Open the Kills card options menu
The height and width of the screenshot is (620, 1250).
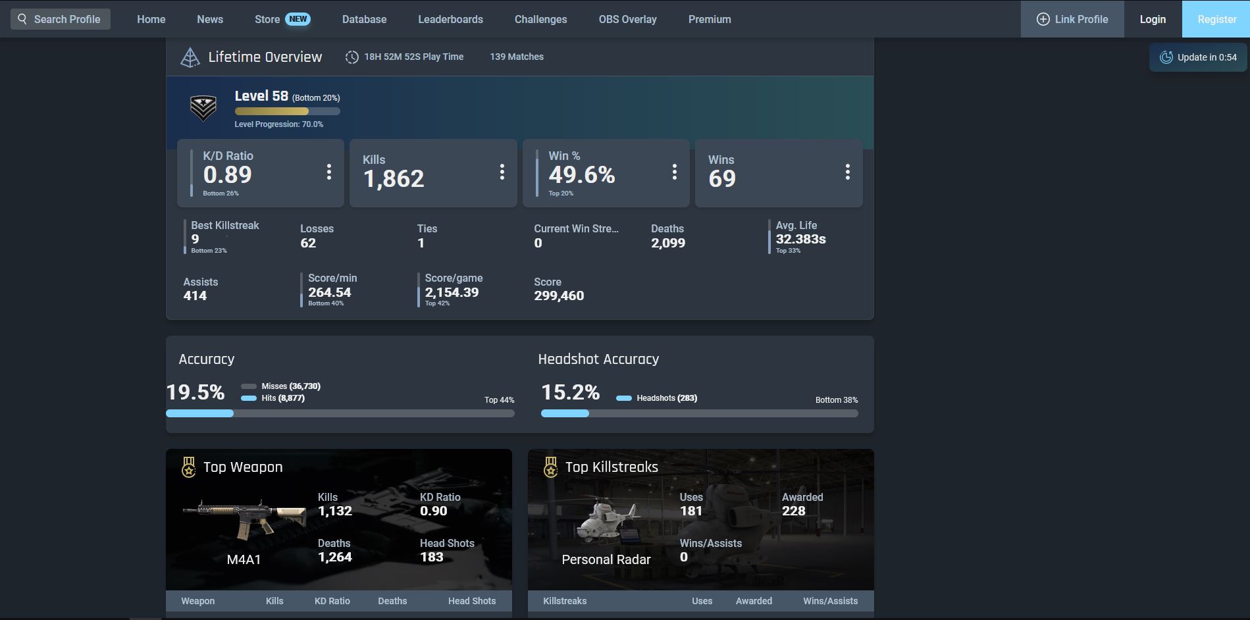(502, 172)
